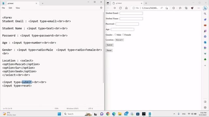The width and height of the screenshot is (209, 117).
Task: Click the Reset button on the form
Action: click(x=109, y=50)
